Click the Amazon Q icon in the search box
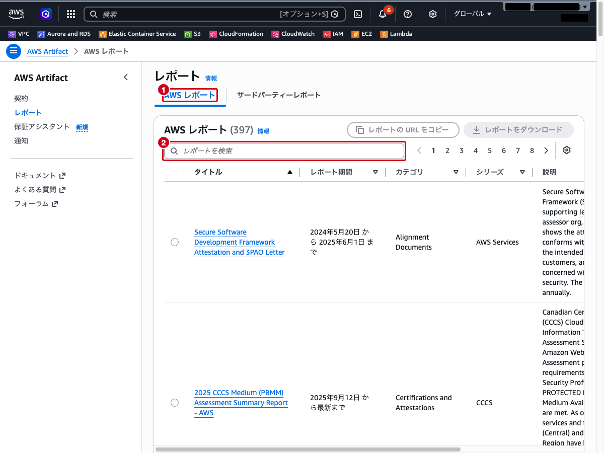 [x=334, y=14]
